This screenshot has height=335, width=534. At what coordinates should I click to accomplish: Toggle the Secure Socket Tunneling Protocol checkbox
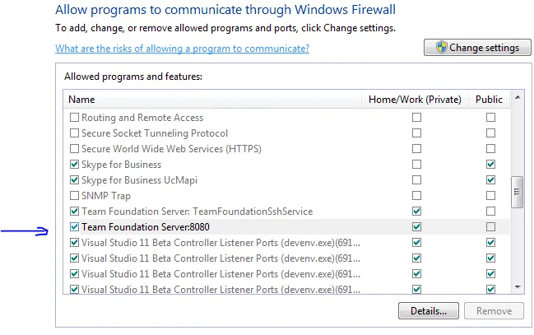click(x=75, y=133)
